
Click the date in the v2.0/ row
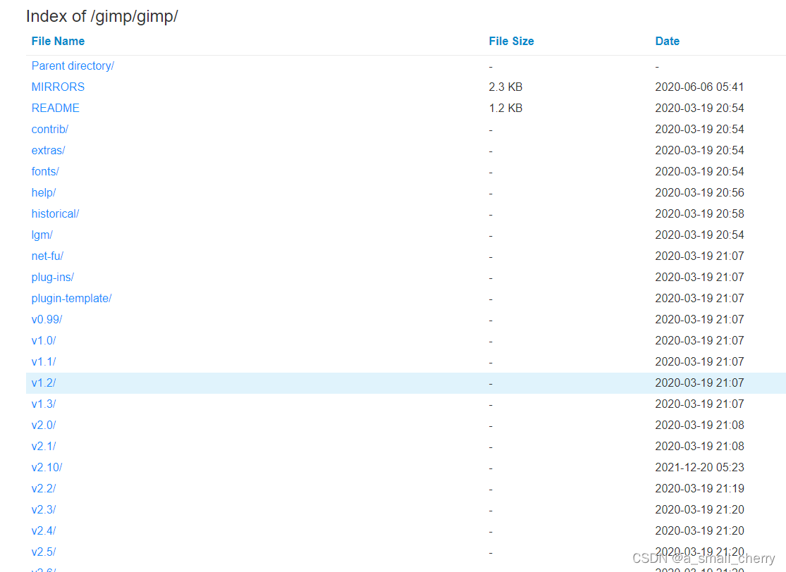point(699,425)
